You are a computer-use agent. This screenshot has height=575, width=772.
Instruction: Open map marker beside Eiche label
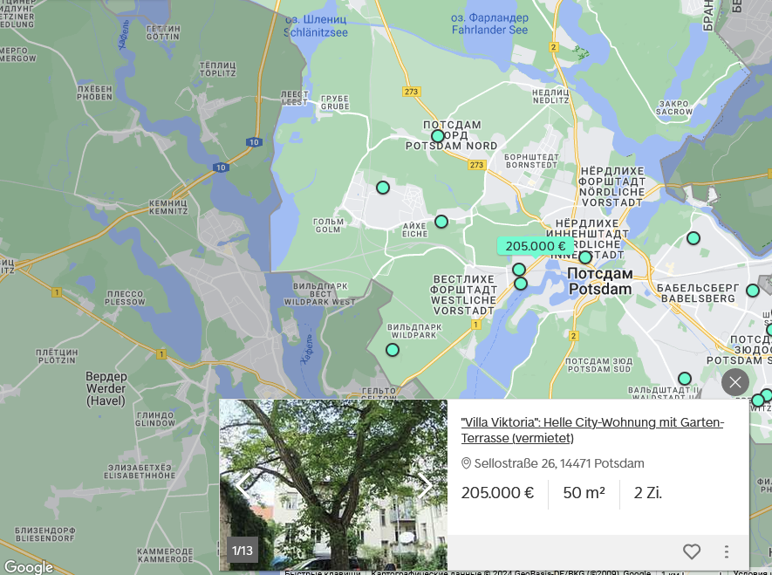pos(441,222)
